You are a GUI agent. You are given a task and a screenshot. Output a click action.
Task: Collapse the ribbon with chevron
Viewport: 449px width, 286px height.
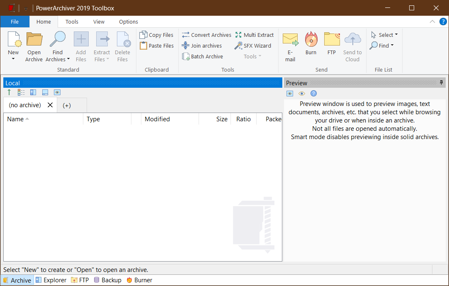pyautogui.click(x=432, y=22)
